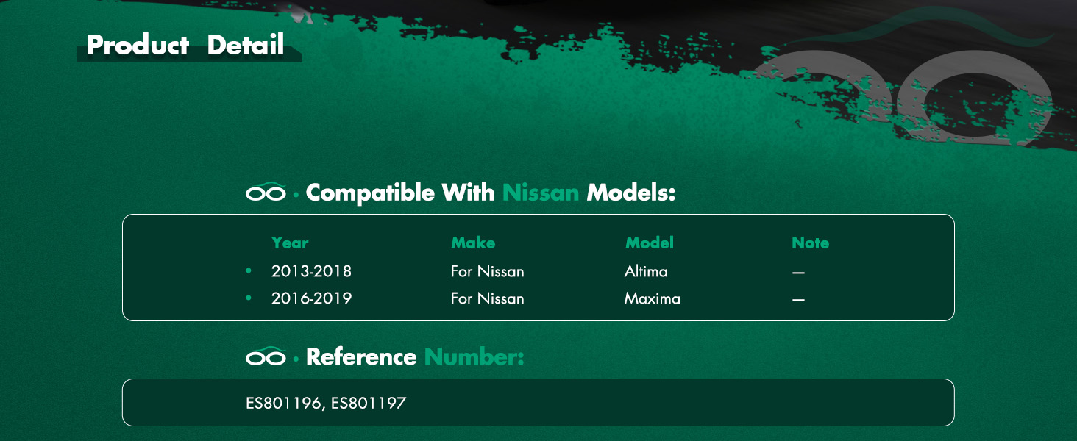Click the Product Detail heading
The height and width of the screenshot is (441, 1077).
tap(185, 46)
